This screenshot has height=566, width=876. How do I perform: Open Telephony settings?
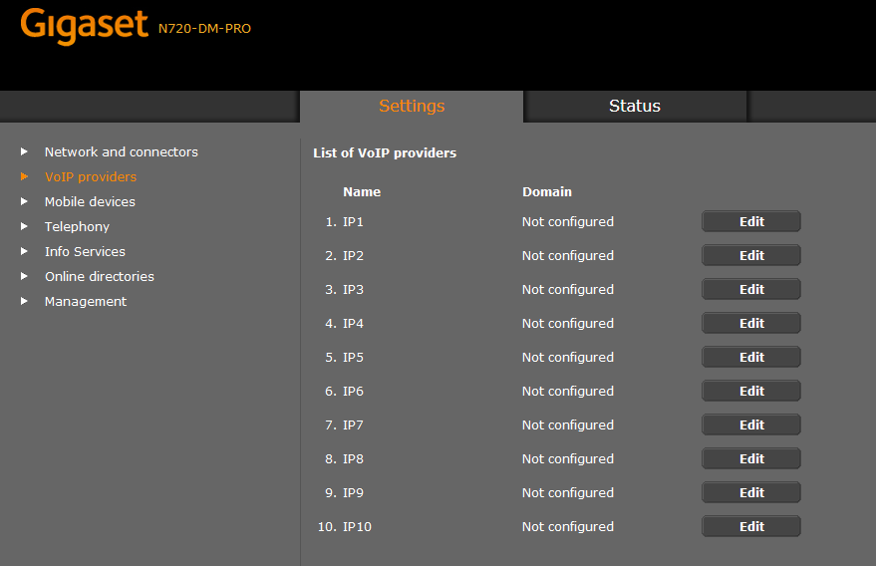pos(77,226)
